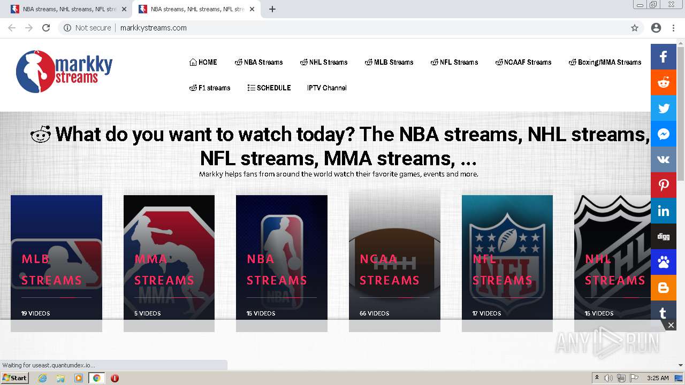The height and width of the screenshot is (385, 685).
Task: Click the '5 VIDEOS' label on MMA card
Action: click(148, 313)
